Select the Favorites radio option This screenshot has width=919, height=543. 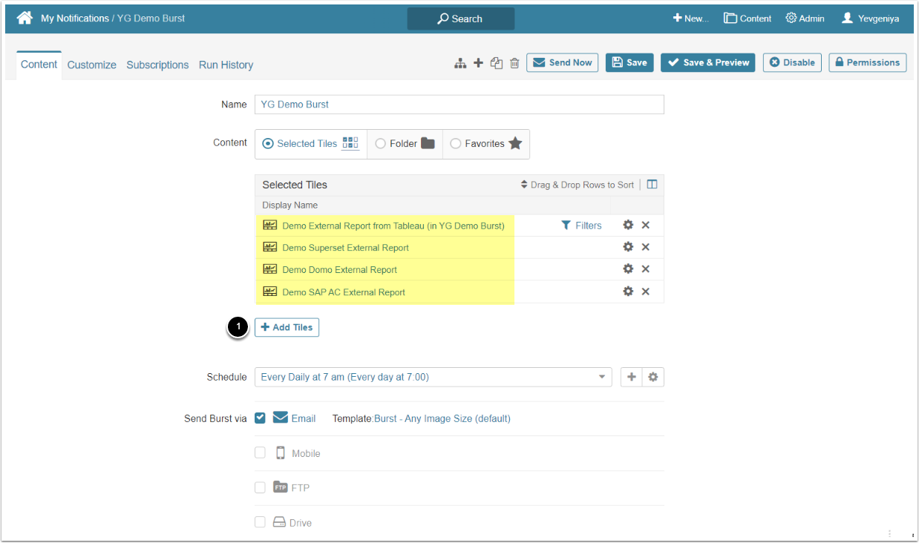pyautogui.click(x=456, y=144)
